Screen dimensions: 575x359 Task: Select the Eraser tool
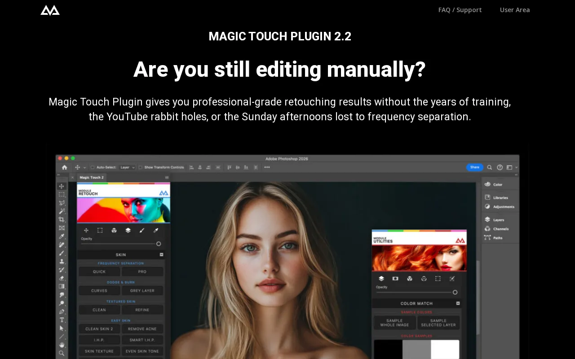click(62, 278)
